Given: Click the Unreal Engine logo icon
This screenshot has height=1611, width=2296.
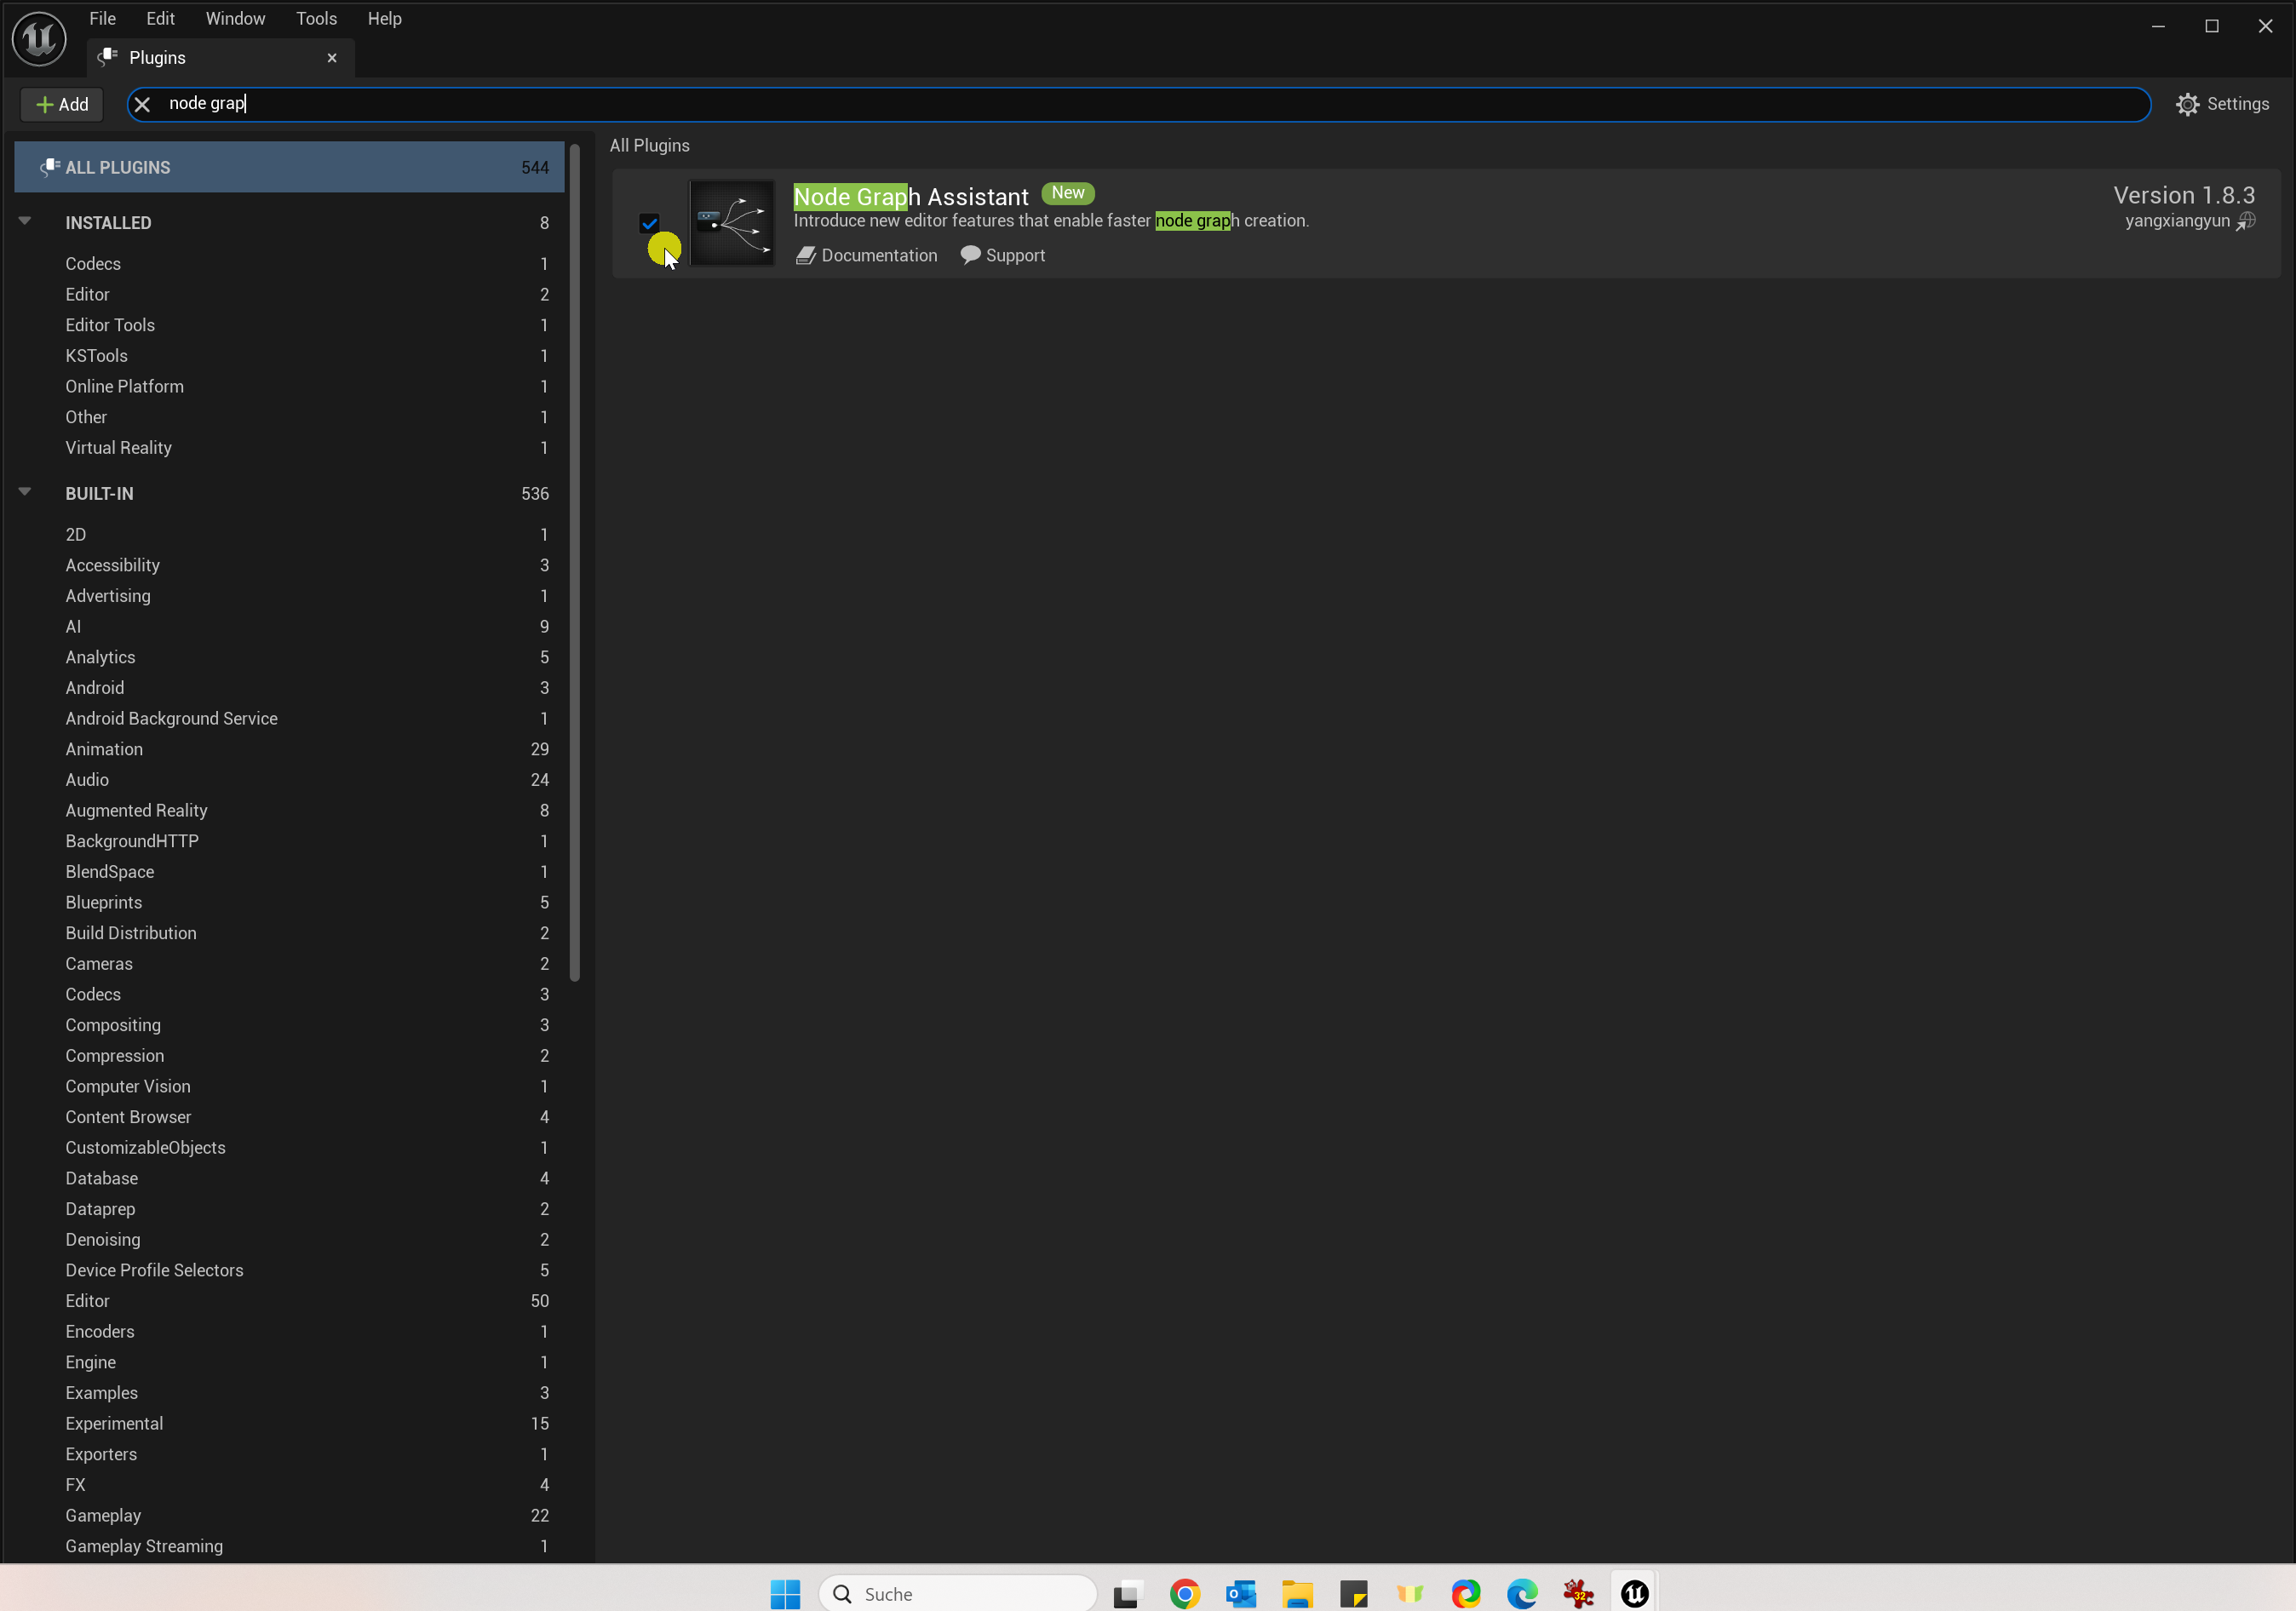Looking at the screenshot, I should click(x=39, y=39).
